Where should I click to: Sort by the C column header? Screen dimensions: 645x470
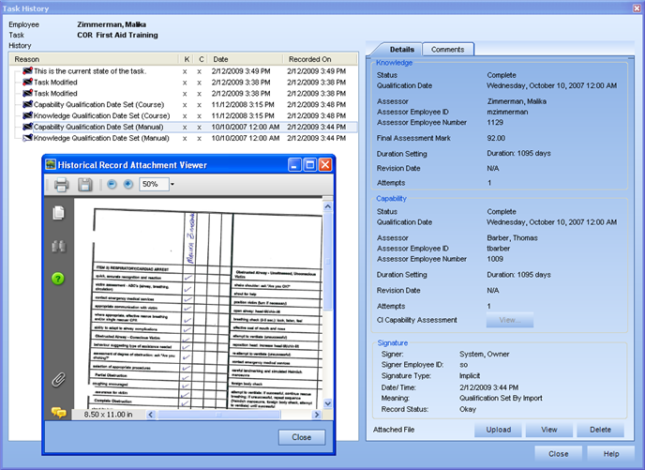pyautogui.click(x=201, y=59)
